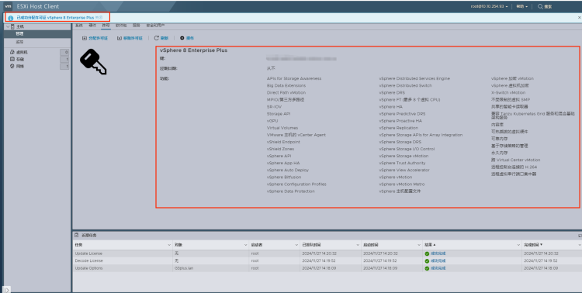
Task: Select the Virtual Machines icon in navigator
Action: pyautogui.click(x=12, y=52)
